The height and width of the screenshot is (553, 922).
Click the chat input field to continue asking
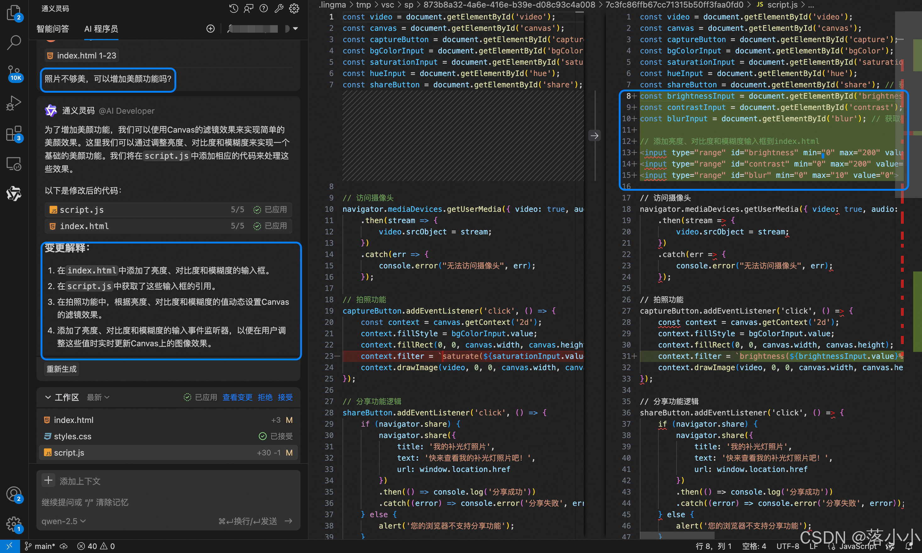168,502
